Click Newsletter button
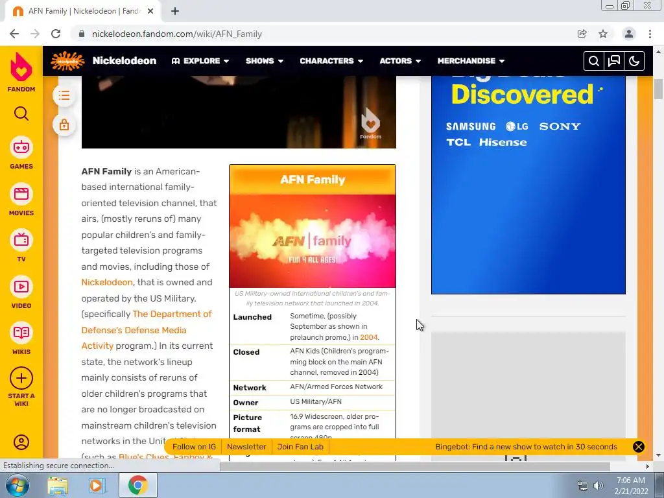The height and width of the screenshot is (498, 664). click(x=246, y=447)
